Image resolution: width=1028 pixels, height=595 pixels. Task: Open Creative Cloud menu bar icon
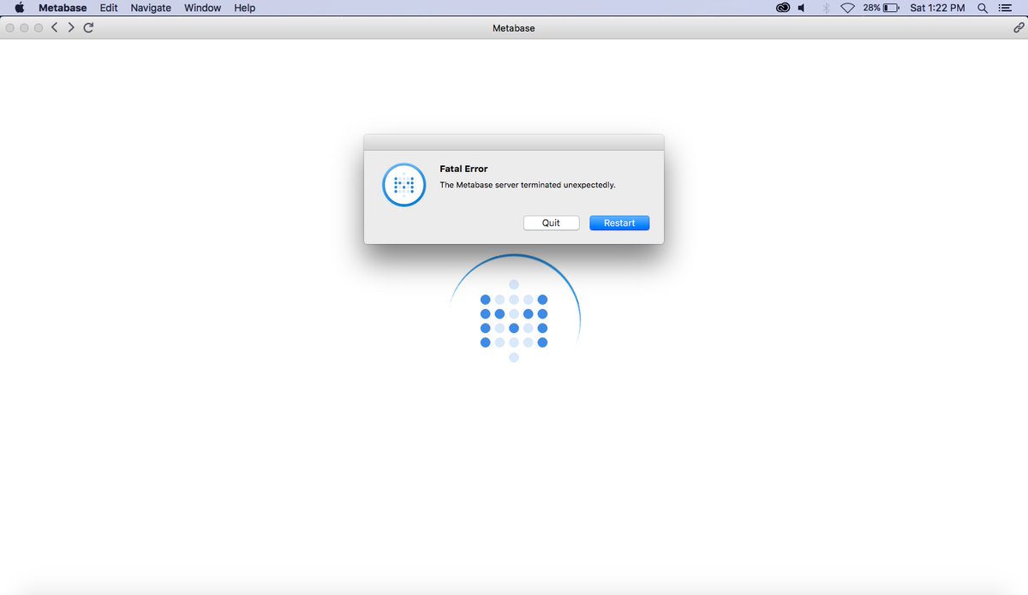(x=783, y=8)
